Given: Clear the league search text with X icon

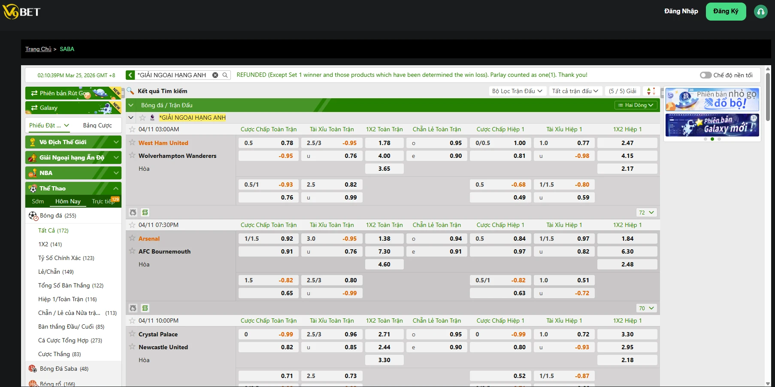Looking at the screenshot, I should coord(215,75).
